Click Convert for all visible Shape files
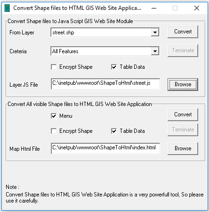 [183, 114]
